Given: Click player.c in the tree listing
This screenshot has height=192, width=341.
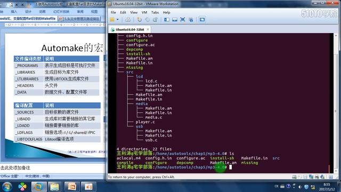Looking at the screenshot, I should click(145, 122).
